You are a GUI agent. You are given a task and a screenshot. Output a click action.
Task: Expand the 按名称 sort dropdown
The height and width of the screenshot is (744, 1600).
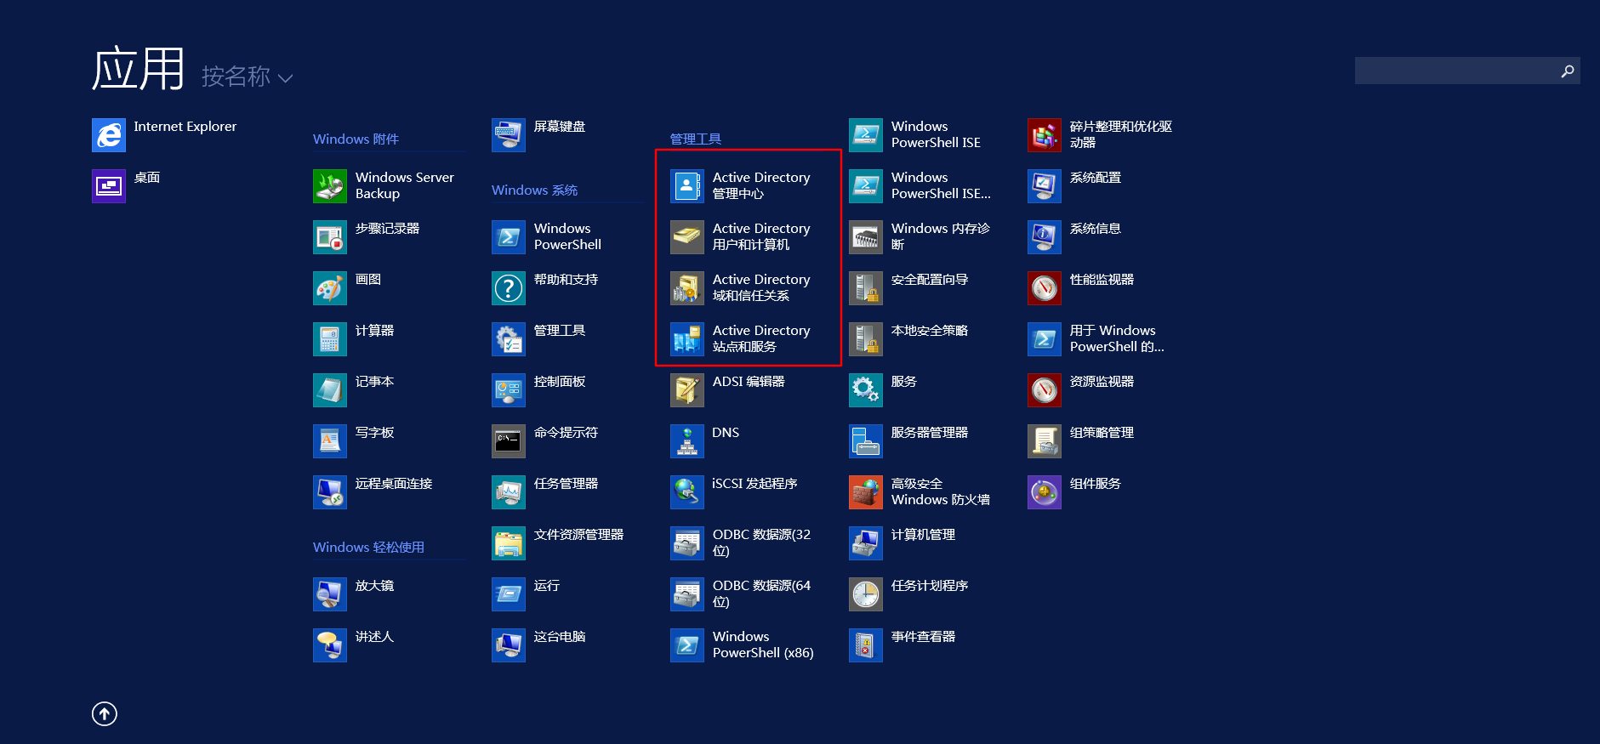(x=248, y=77)
